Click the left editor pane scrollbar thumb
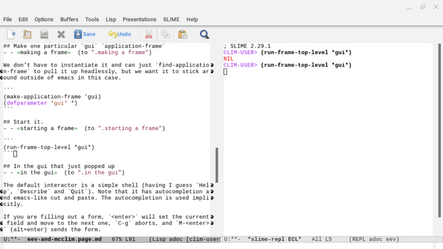Viewport: 443px width, 249px height. [217, 165]
